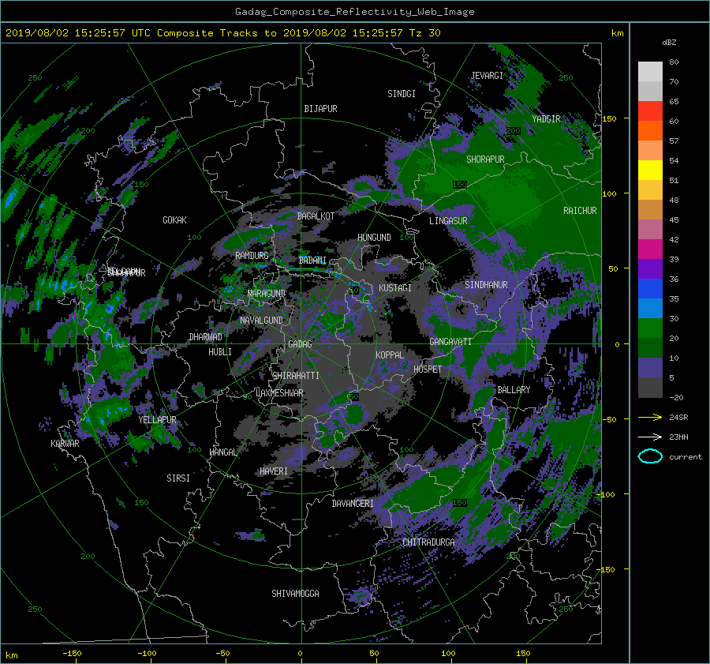Click the CHITRADURGA city label
Image resolution: width=710 pixels, height=664 pixels.
click(x=428, y=542)
